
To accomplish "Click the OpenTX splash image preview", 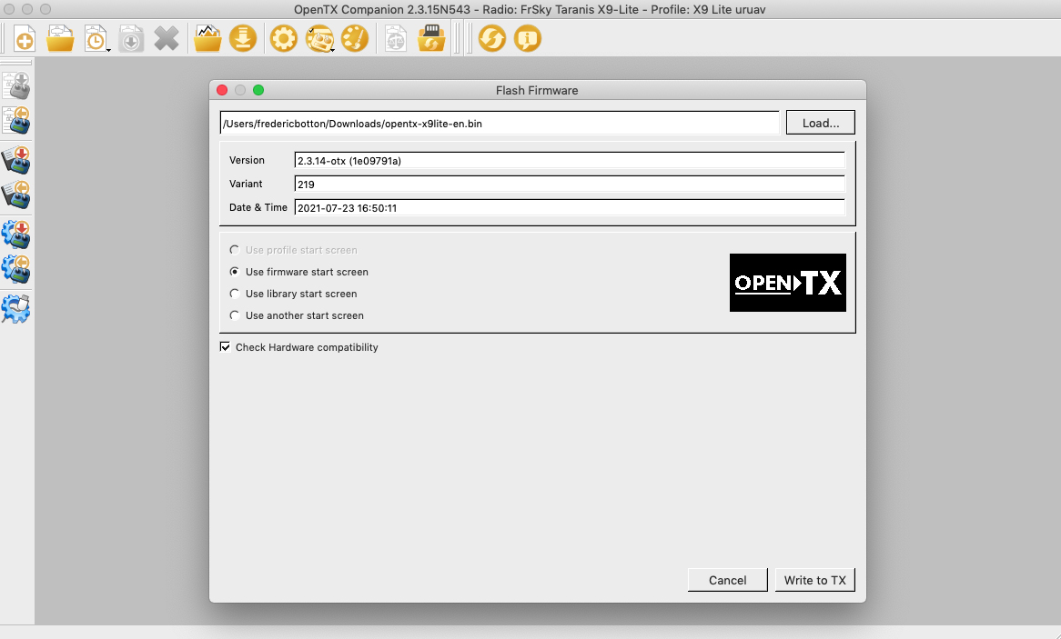I will point(788,283).
